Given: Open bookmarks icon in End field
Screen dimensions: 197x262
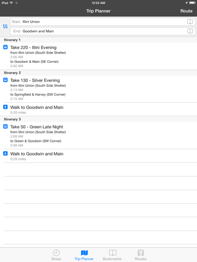Looking at the screenshot, I should [190, 31].
